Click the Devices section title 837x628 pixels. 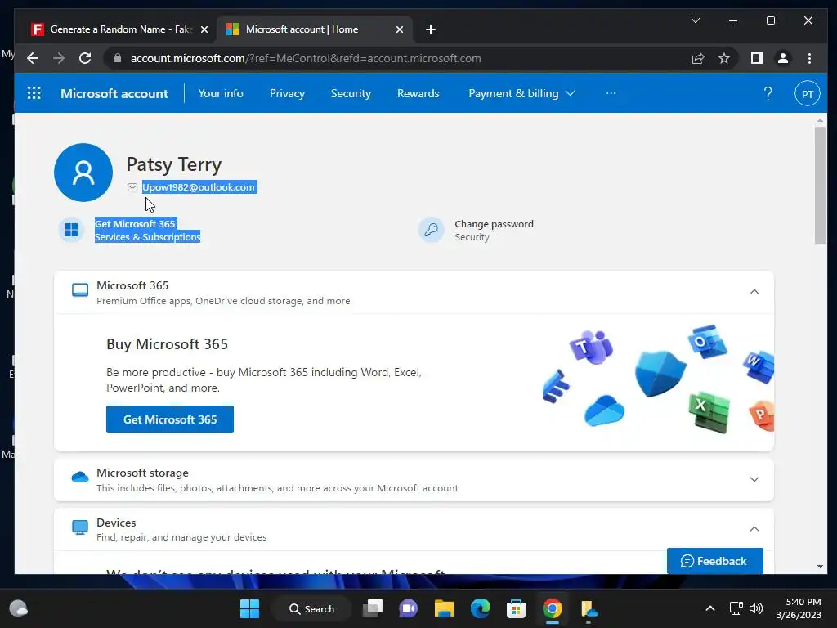pos(116,523)
